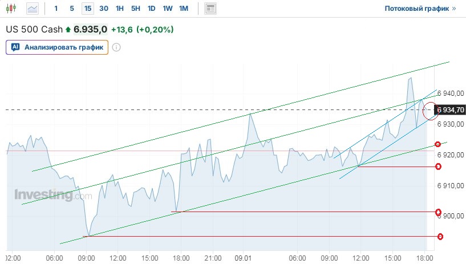Pick the 1W timeframe

coord(167,9)
